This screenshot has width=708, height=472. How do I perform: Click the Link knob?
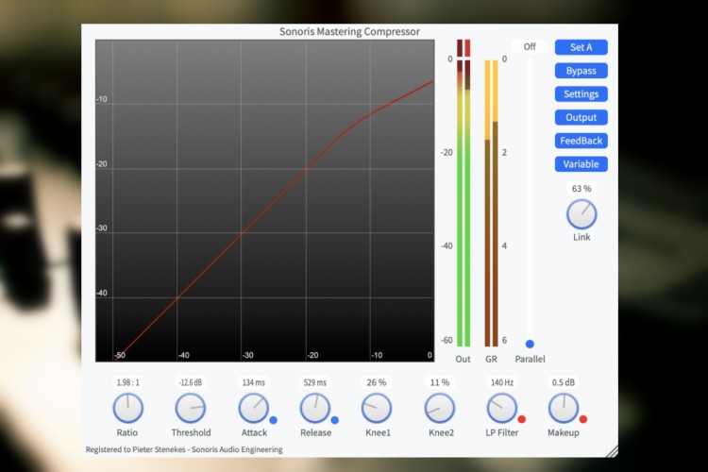[x=582, y=214]
